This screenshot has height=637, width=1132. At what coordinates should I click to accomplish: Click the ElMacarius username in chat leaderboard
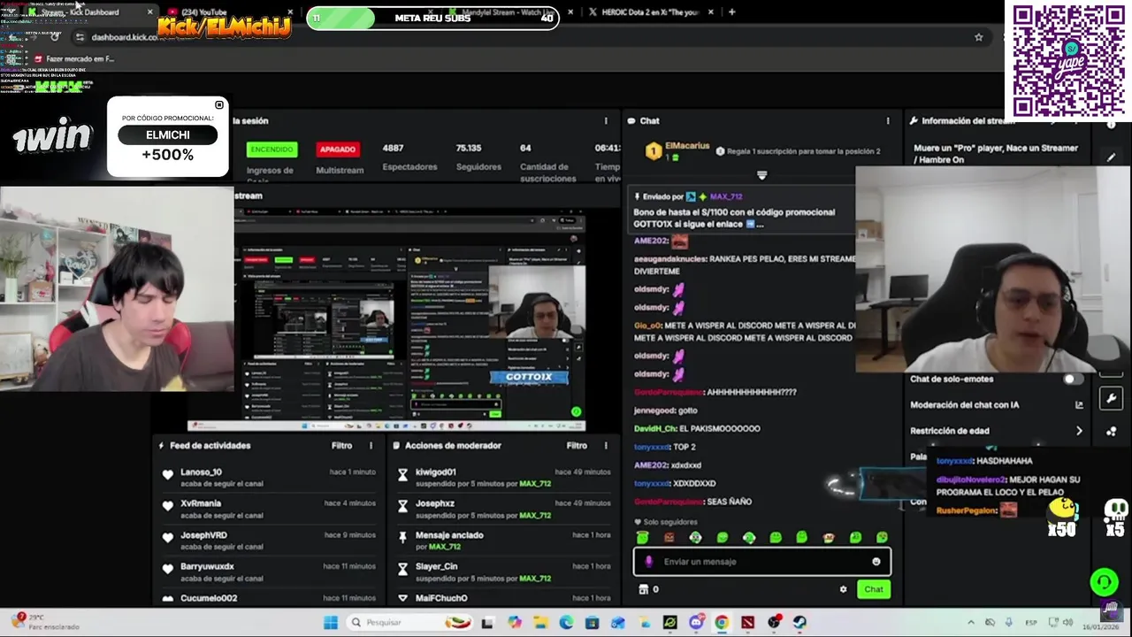point(687,146)
